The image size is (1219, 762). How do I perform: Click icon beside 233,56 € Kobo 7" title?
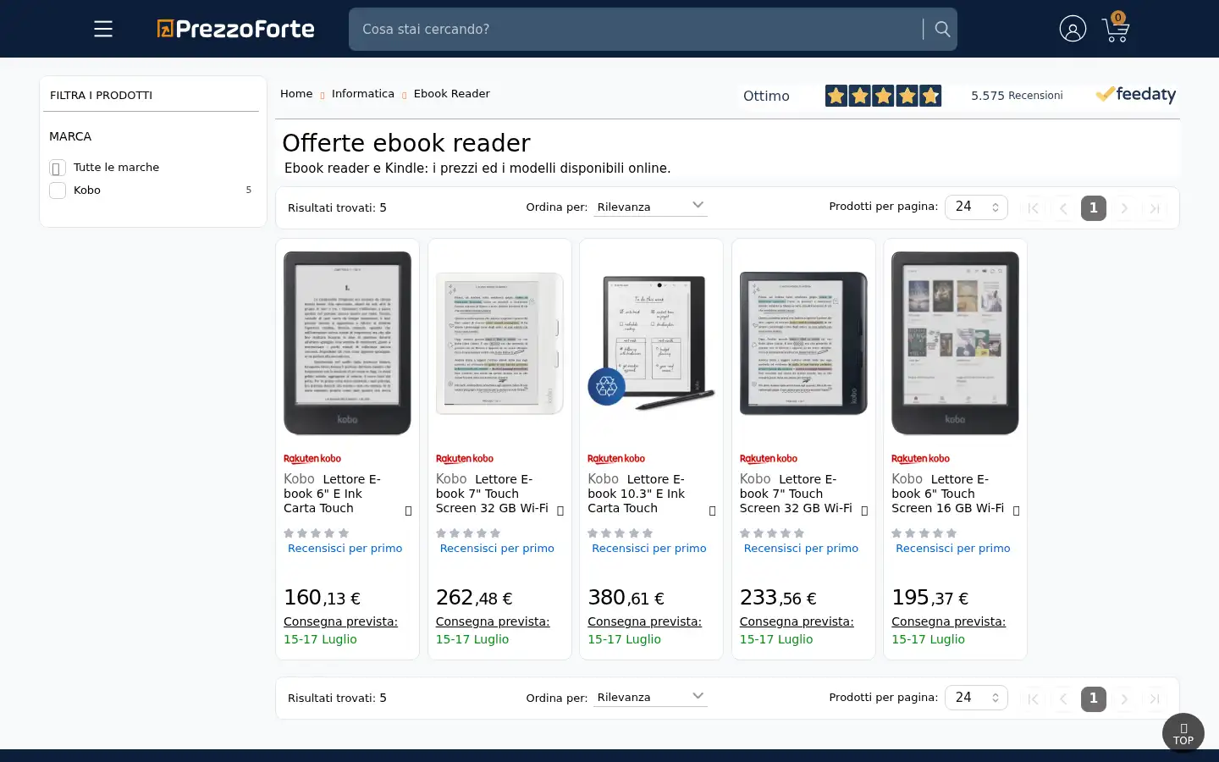click(x=864, y=511)
